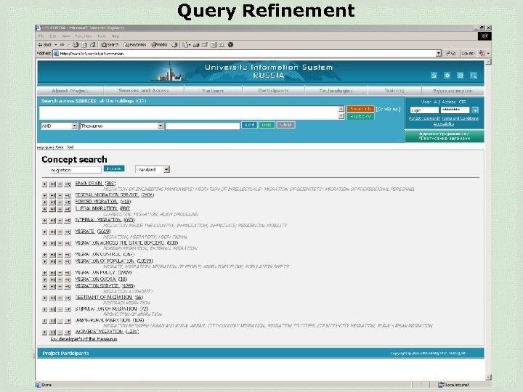This screenshot has width=523, height=392.
Task: Click the minus icon beside MIGRATION POLICY
Action: [60, 273]
